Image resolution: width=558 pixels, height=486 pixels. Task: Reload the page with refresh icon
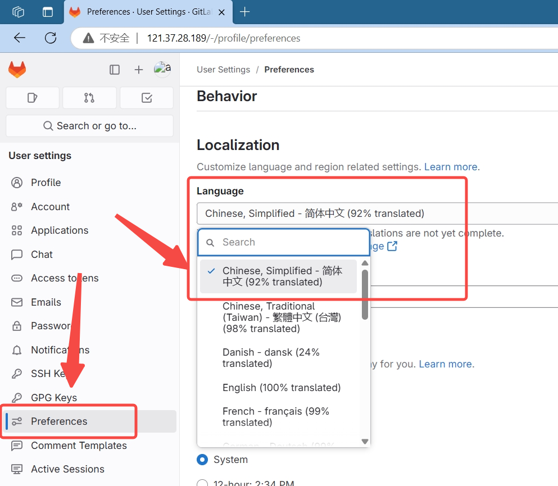click(51, 38)
